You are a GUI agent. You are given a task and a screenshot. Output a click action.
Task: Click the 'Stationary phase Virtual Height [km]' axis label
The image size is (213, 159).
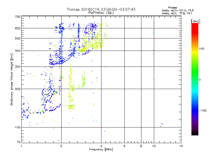[12, 79]
